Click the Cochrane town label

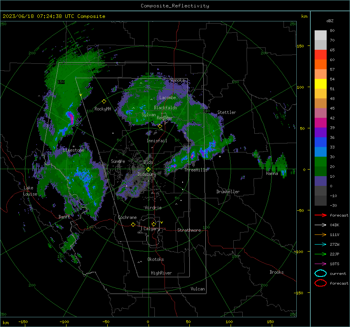[127, 217]
